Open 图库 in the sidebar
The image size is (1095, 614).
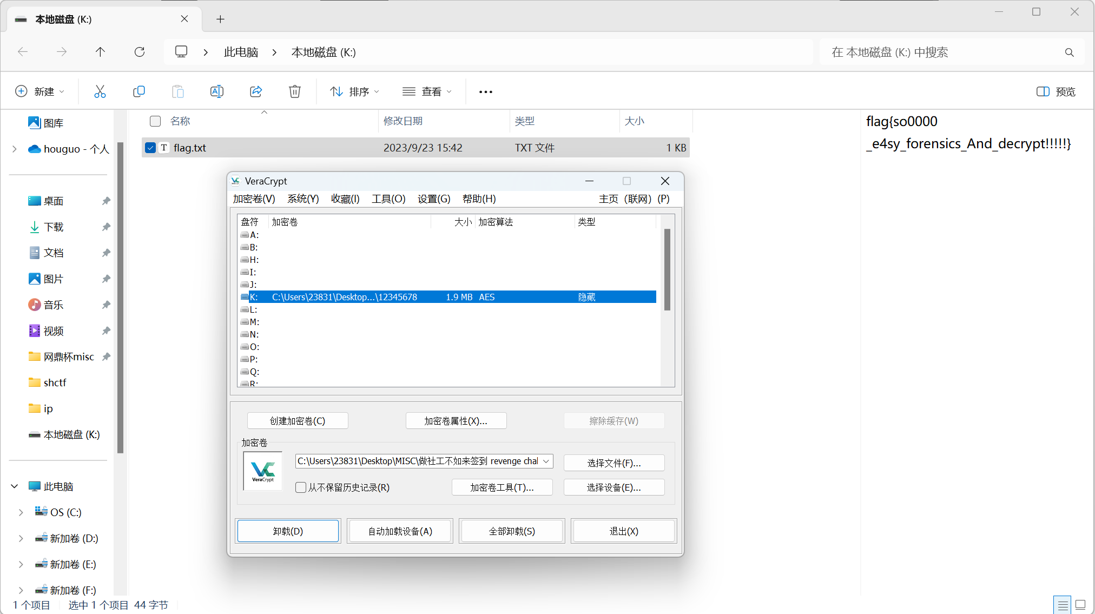(x=54, y=123)
